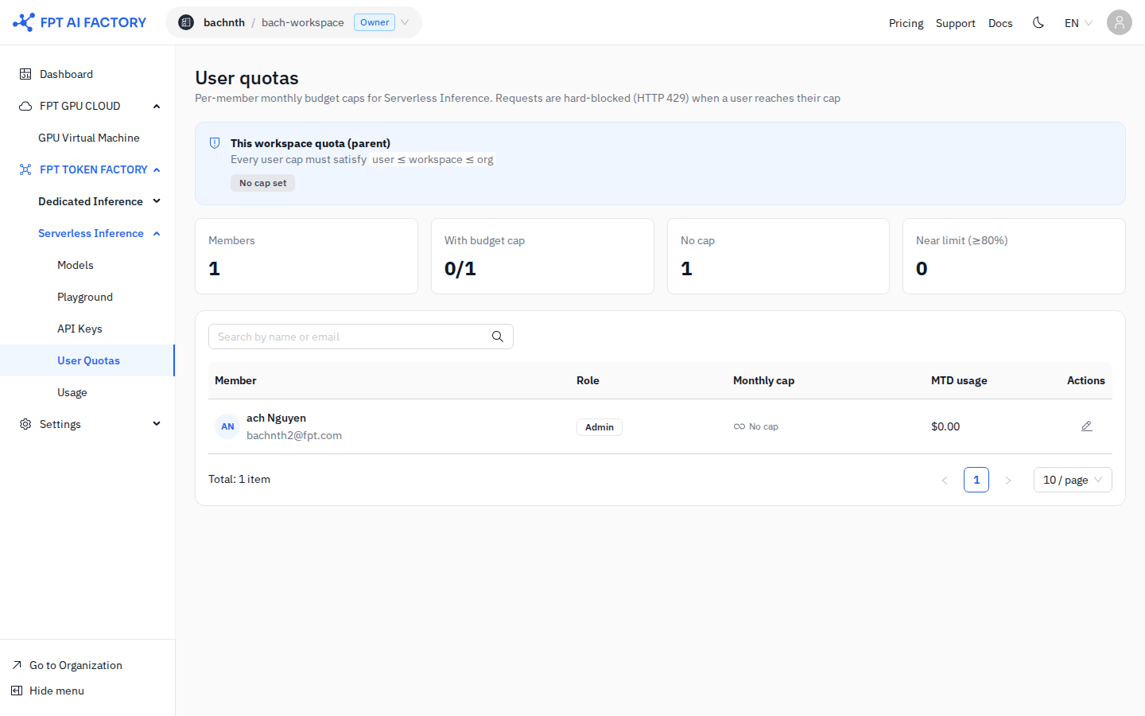Go to next page arrow
Image resolution: width=1145 pixels, height=716 pixels.
click(x=1008, y=480)
